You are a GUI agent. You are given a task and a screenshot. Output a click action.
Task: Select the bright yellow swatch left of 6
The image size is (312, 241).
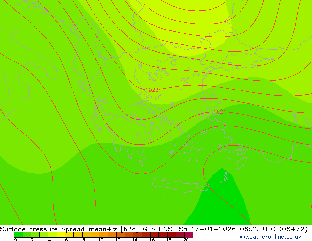pyautogui.click(x=61, y=235)
